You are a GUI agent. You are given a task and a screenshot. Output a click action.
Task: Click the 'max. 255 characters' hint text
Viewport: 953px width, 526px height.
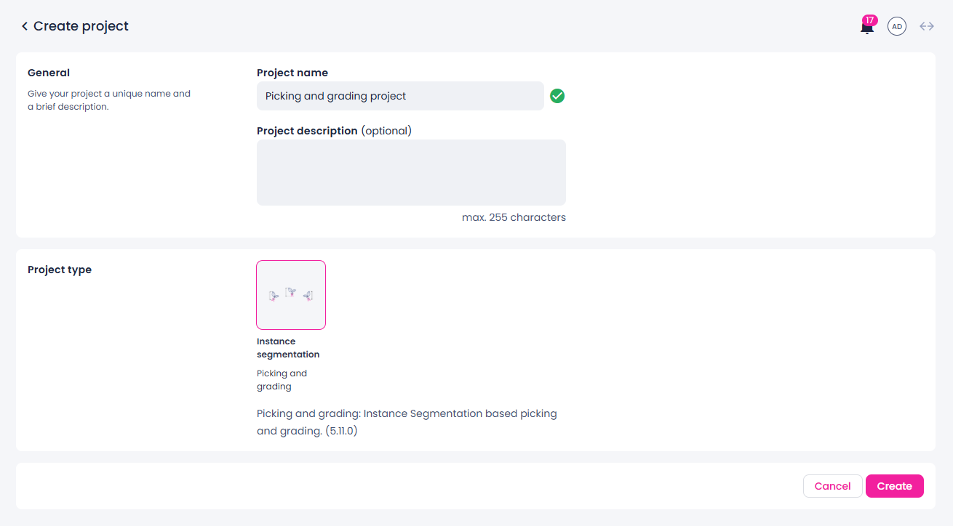514,217
